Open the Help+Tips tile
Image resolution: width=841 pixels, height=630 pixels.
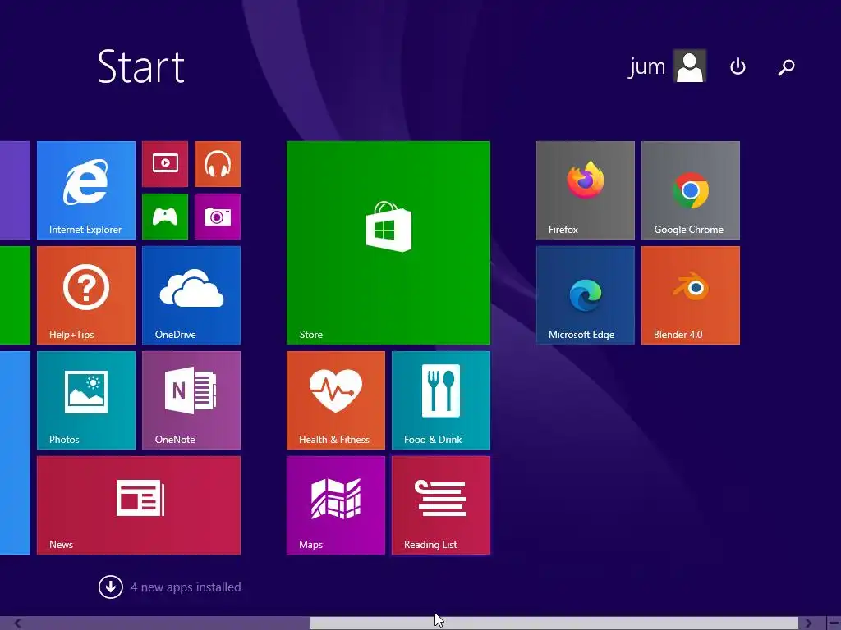[x=85, y=295]
